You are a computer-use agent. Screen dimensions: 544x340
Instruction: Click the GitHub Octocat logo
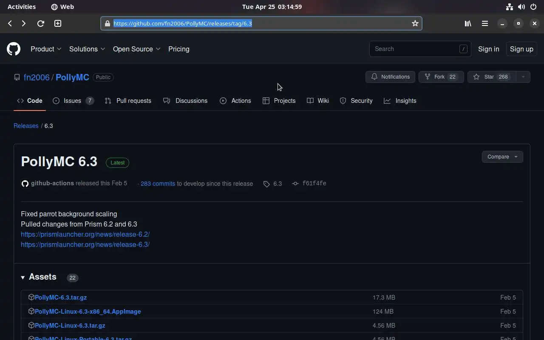(x=14, y=49)
